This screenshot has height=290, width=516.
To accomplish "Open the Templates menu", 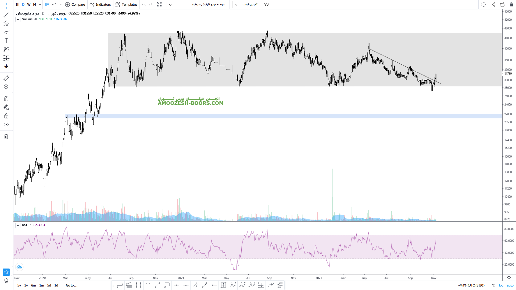I will [x=126, y=5].
